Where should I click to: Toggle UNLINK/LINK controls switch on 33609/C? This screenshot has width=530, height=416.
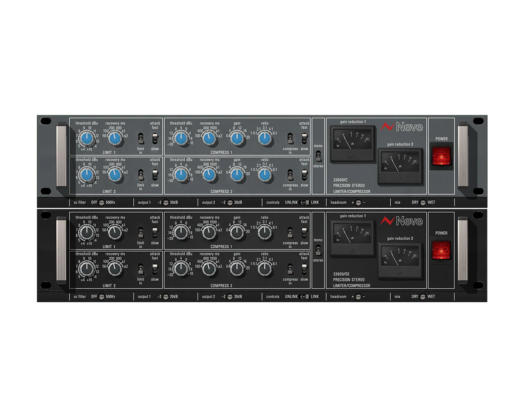(x=304, y=202)
